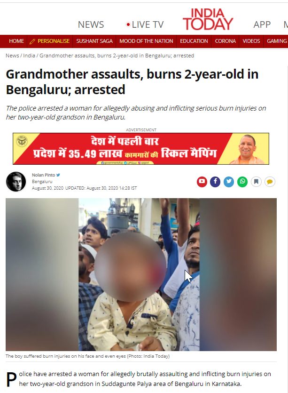Click the Hindi skill mapping advertisement banner
288x393 pixels.
coord(141,149)
